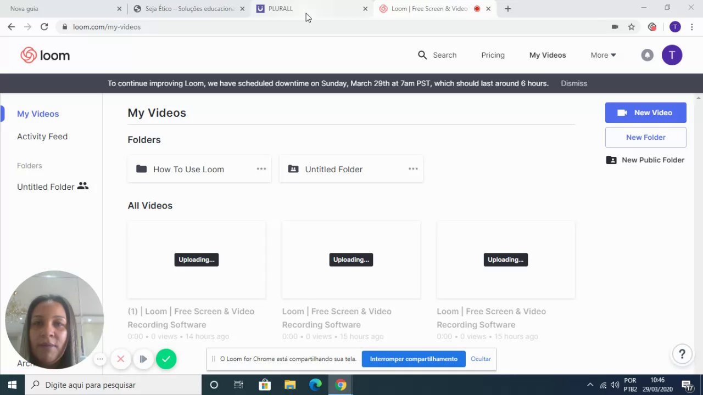Viewport: 703px width, 395px height.
Task: Go back in browser
Action: click(x=11, y=26)
